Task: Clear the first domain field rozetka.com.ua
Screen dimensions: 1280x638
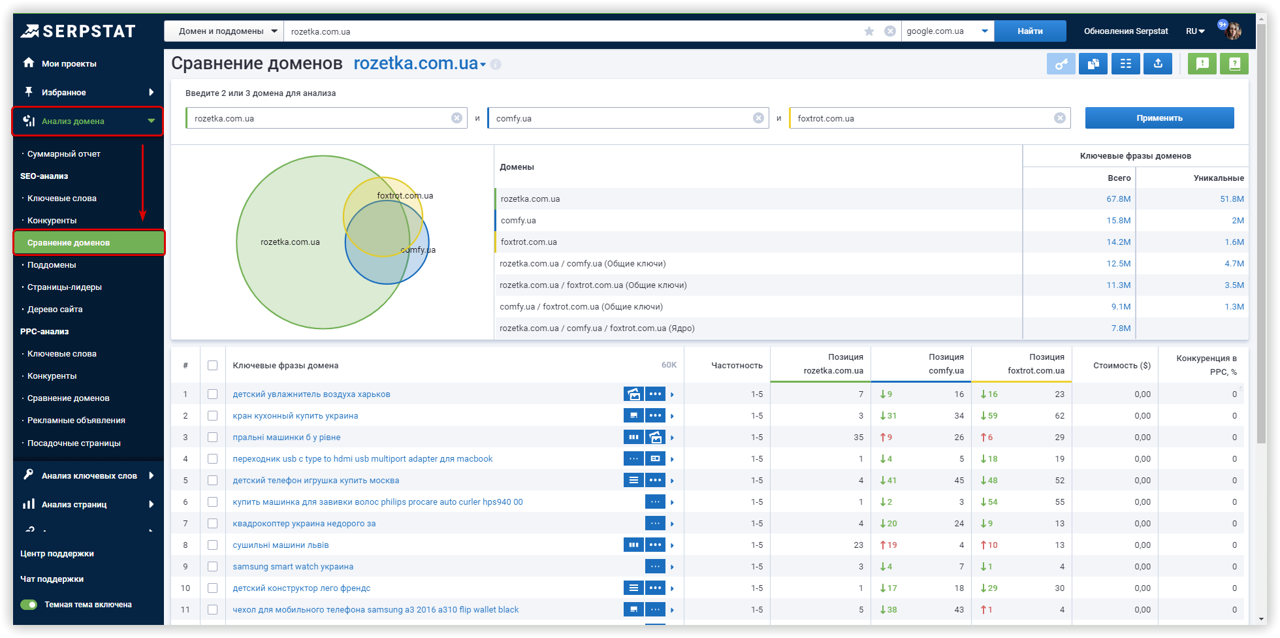Action: click(x=457, y=118)
